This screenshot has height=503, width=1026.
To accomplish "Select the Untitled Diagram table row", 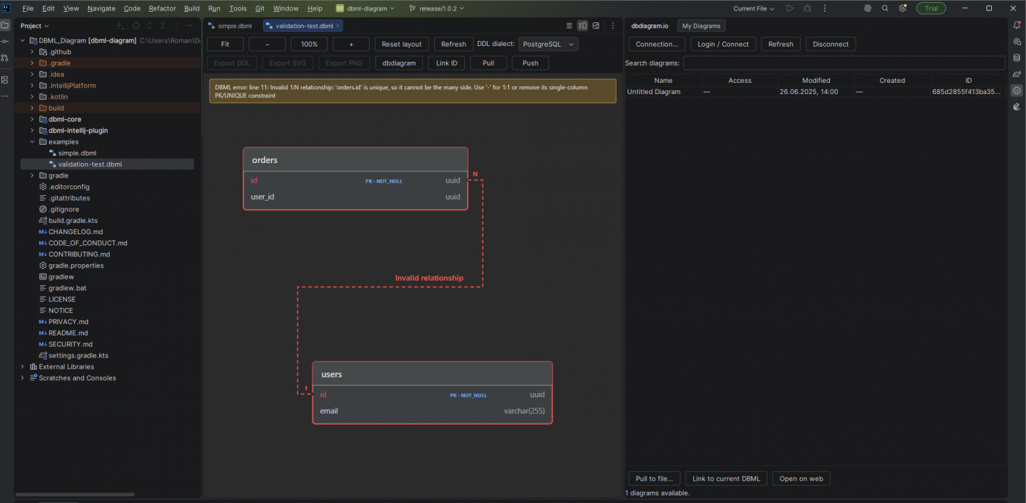I will pyautogui.click(x=816, y=92).
